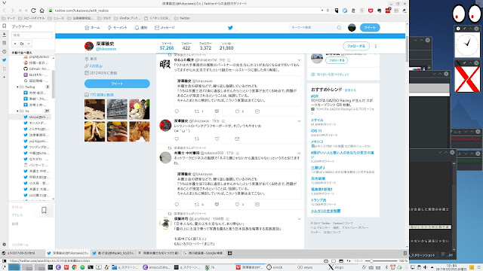483x271 pixels.
Task: Open the Notes panel icon in sidebar
Action: [x=4, y=43]
